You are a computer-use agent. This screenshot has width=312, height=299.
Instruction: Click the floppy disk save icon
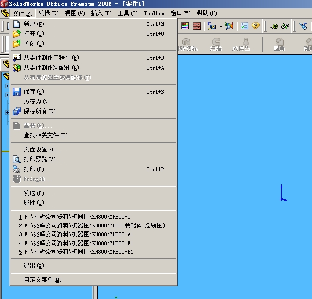click(17, 92)
